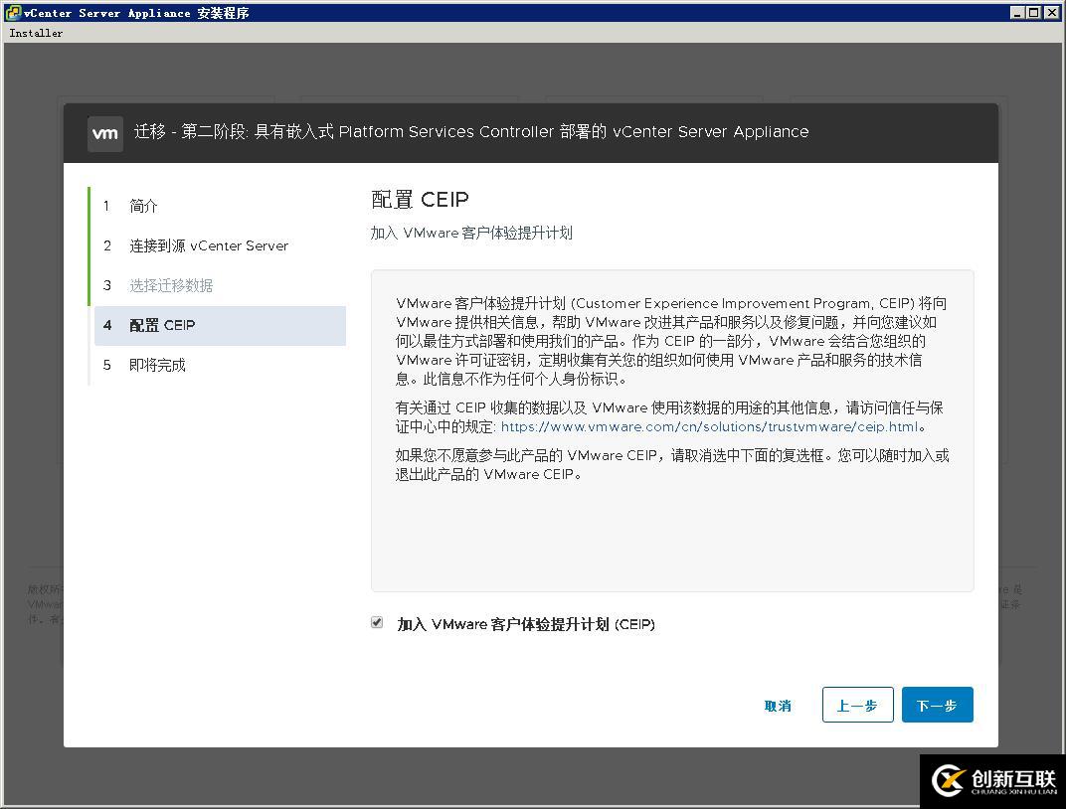1066x809 pixels.
Task: Click the paragraph beginning 如果您不愿意参与此产品
Action: pyautogui.click(x=671, y=464)
